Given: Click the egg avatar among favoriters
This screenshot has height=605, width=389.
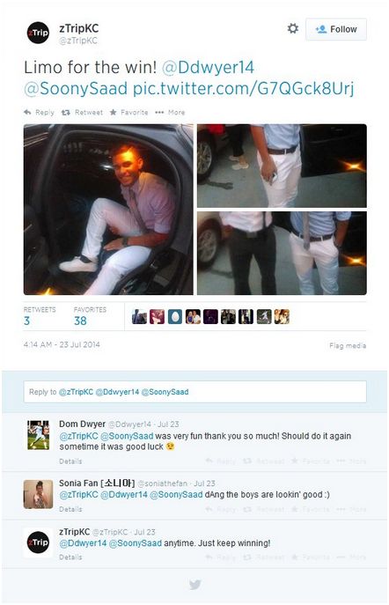Looking at the screenshot, I should pyautogui.click(x=174, y=317).
